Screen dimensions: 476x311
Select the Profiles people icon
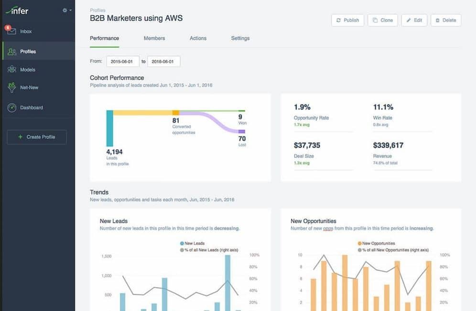coord(12,52)
